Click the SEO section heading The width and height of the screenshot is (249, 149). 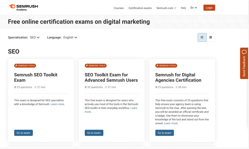pyautogui.click(x=14, y=52)
